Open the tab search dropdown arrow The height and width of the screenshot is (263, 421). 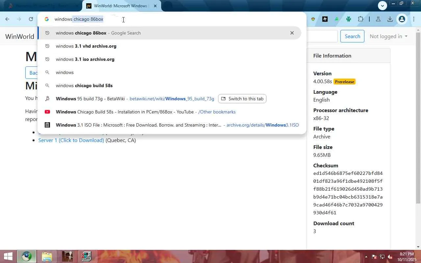(382, 6)
